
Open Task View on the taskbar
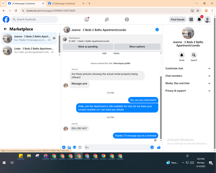click(x=12, y=163)
